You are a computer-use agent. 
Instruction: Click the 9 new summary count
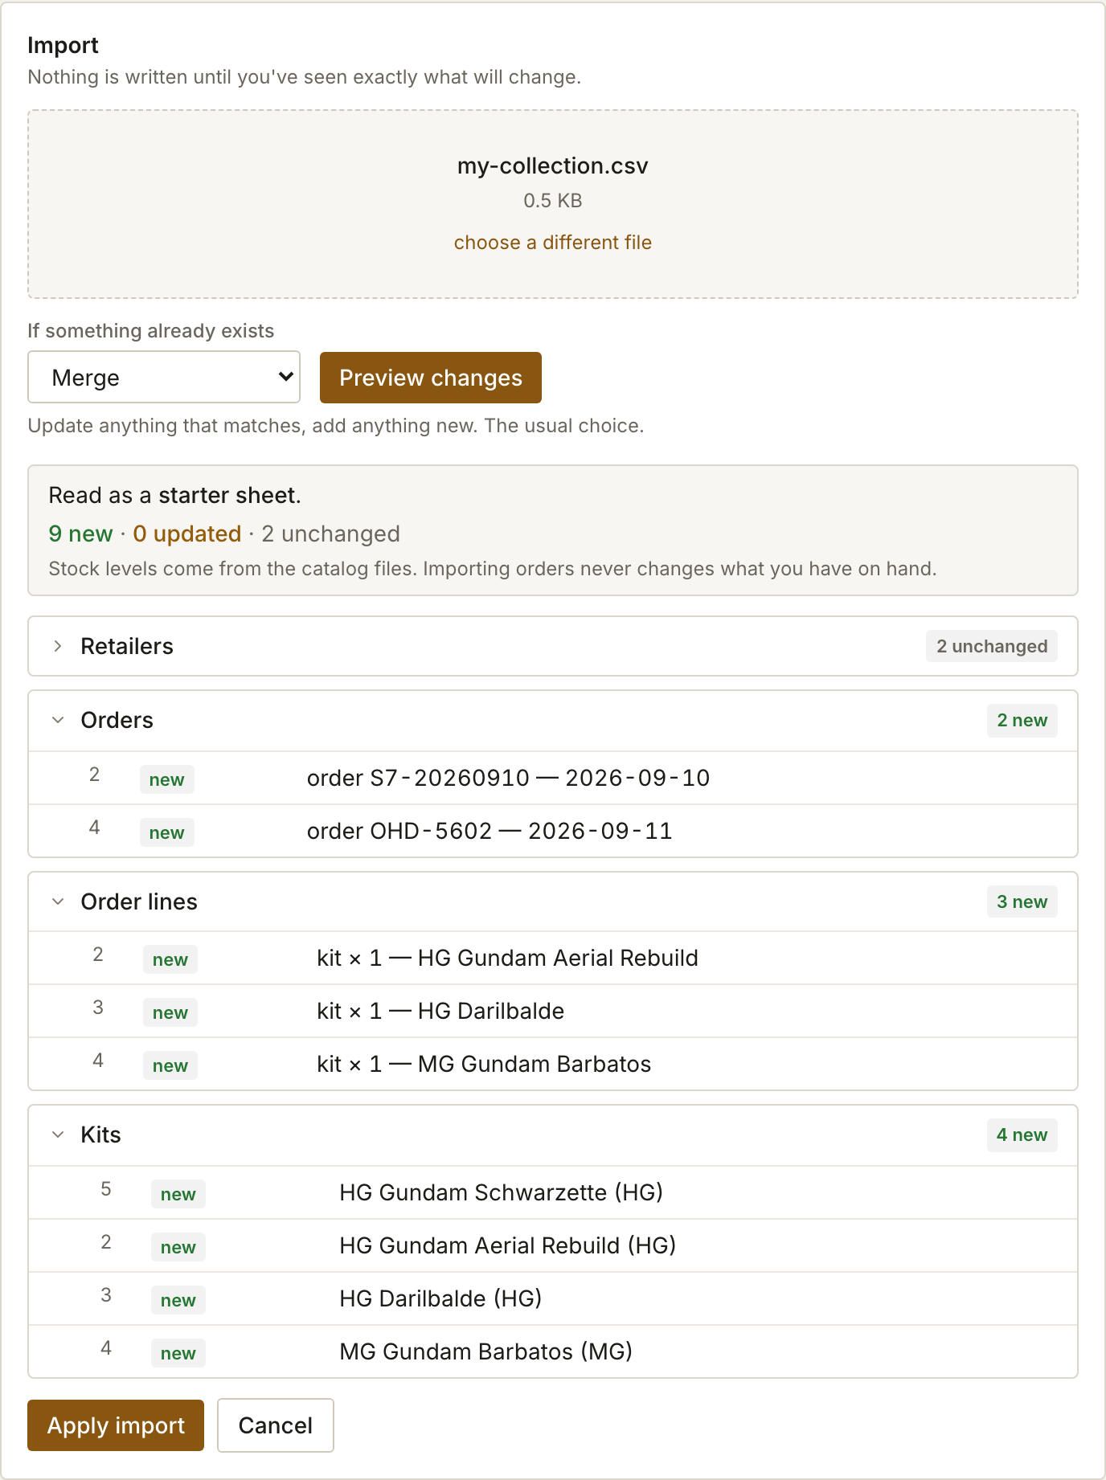point(80,534)
